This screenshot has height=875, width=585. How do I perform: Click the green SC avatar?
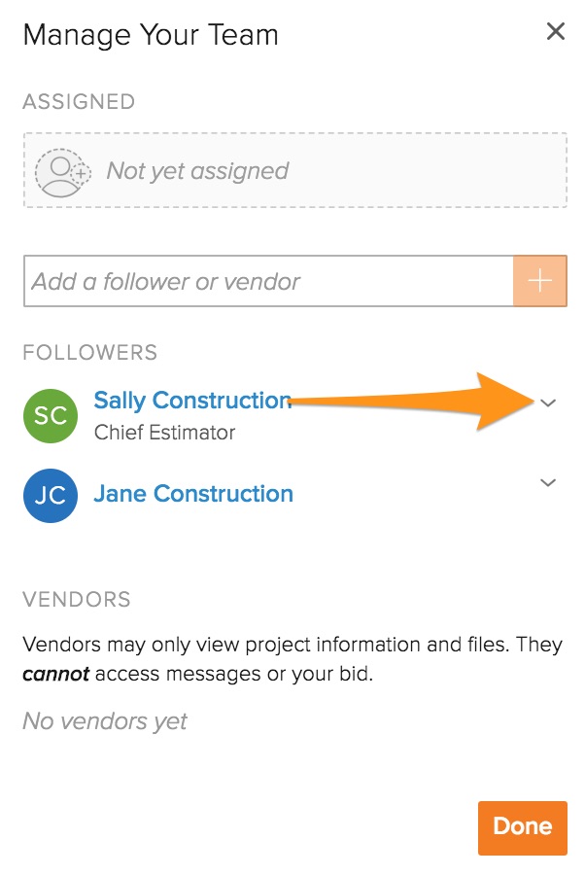pyautogui.click(x=51, y=415)
